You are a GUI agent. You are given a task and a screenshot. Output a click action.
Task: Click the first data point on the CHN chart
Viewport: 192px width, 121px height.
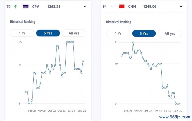pyautogui.click(x=122, y=56)
